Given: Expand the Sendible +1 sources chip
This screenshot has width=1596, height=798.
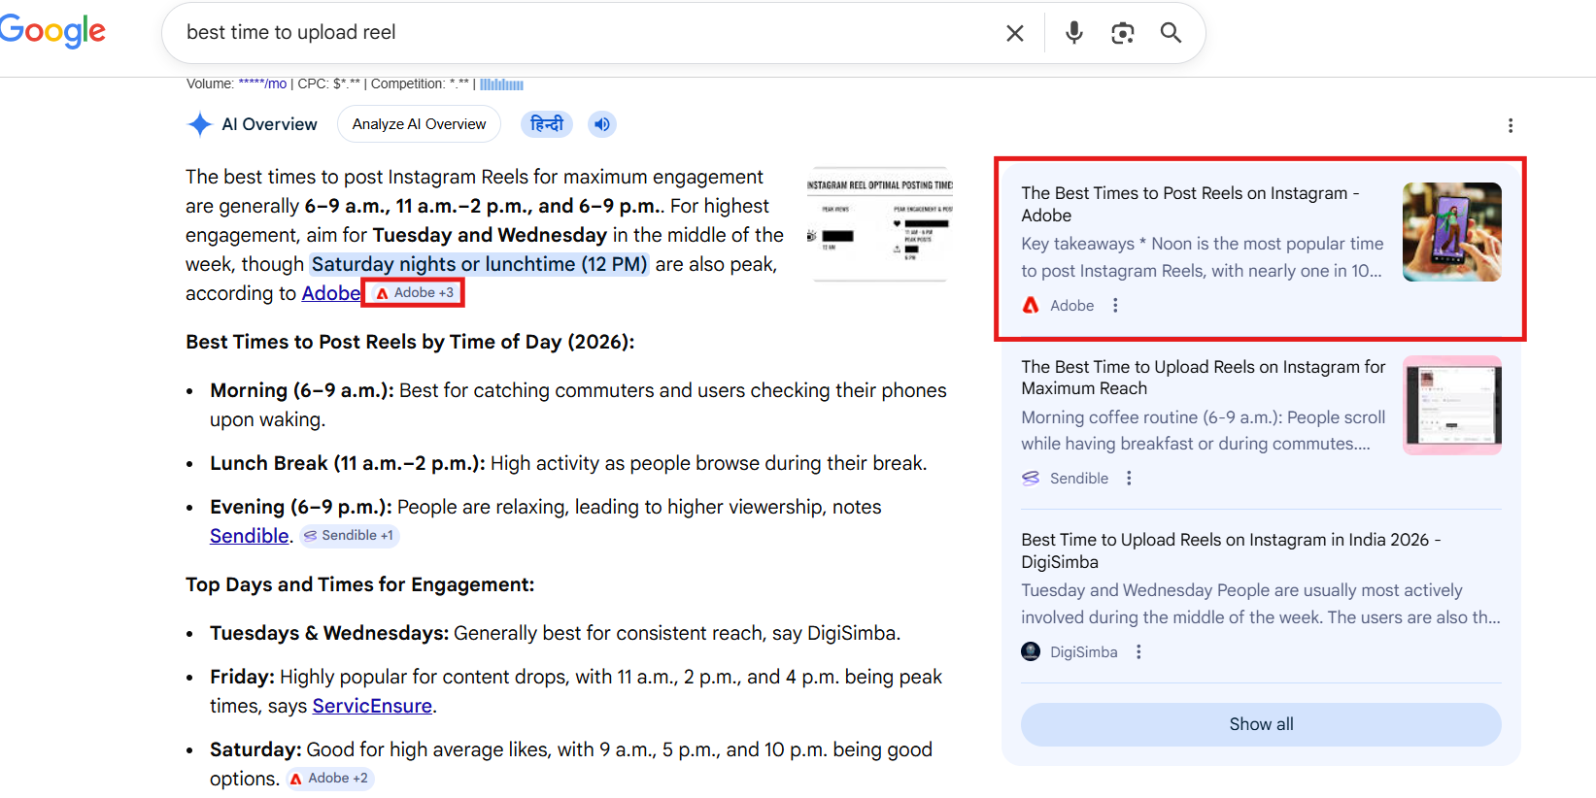Looking at the screenshot, I should coord(349,536).
